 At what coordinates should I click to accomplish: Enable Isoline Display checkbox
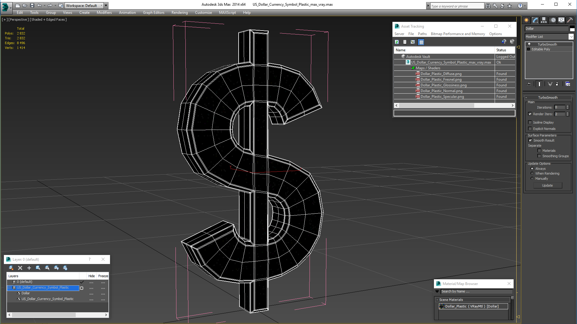(530, 122)
